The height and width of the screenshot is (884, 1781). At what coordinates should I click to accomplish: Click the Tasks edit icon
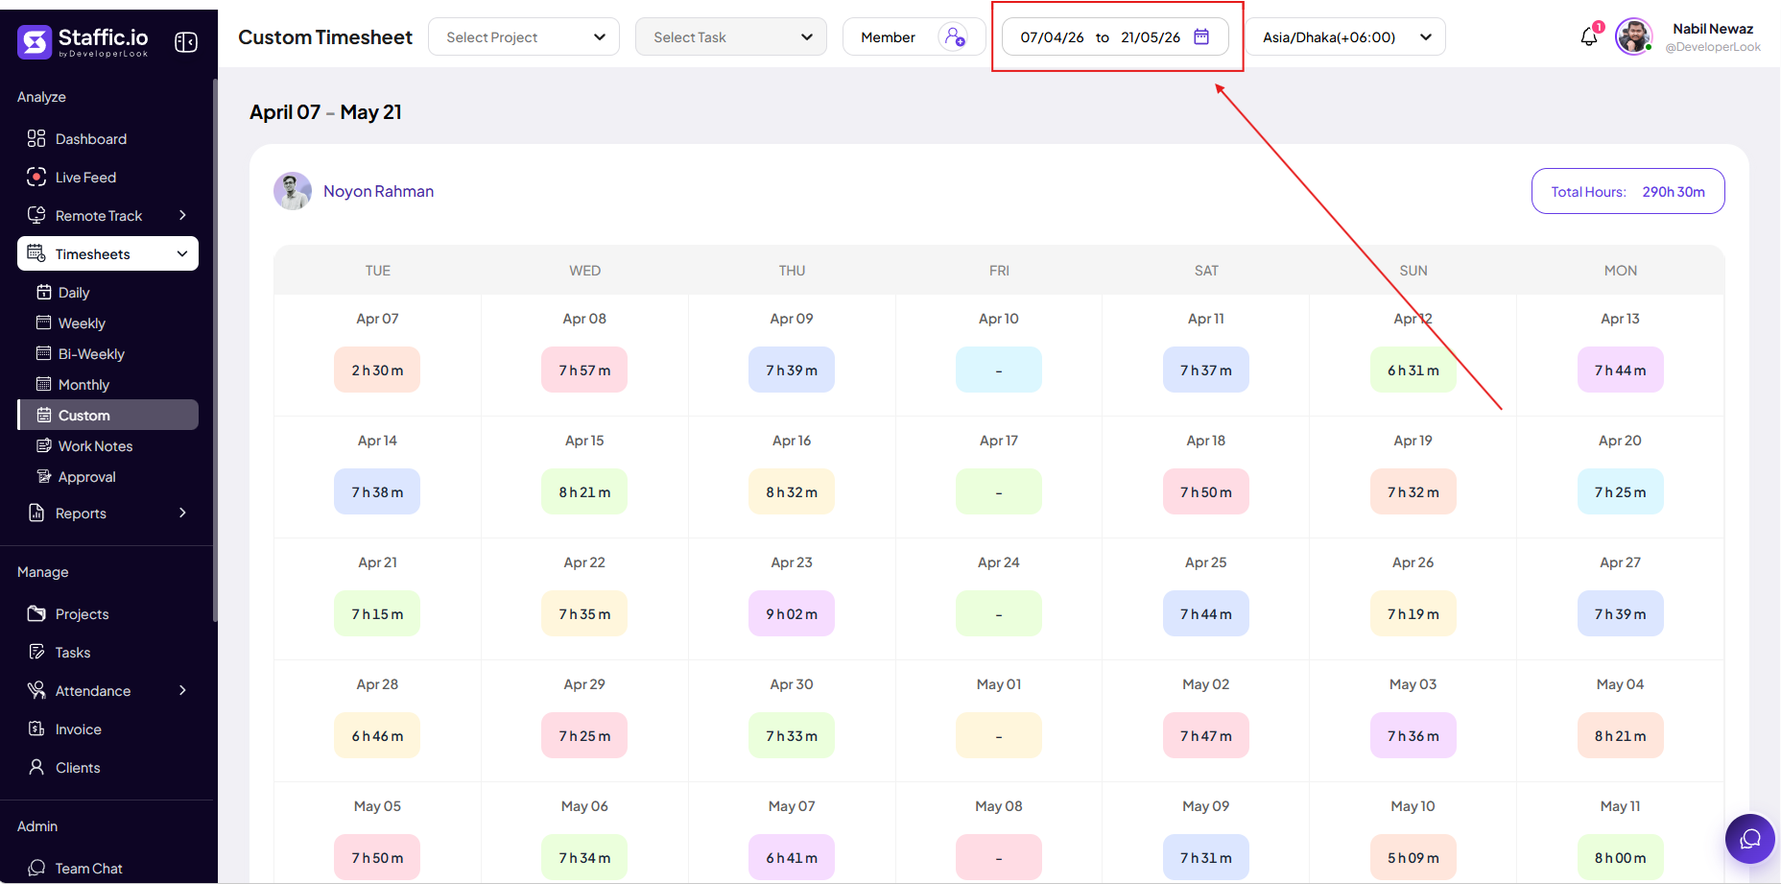36,652
